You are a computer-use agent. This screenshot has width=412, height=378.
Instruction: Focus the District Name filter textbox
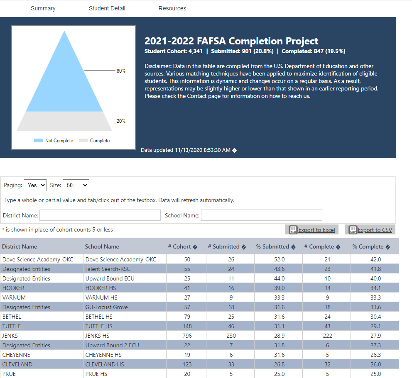(x=100, y=215)
